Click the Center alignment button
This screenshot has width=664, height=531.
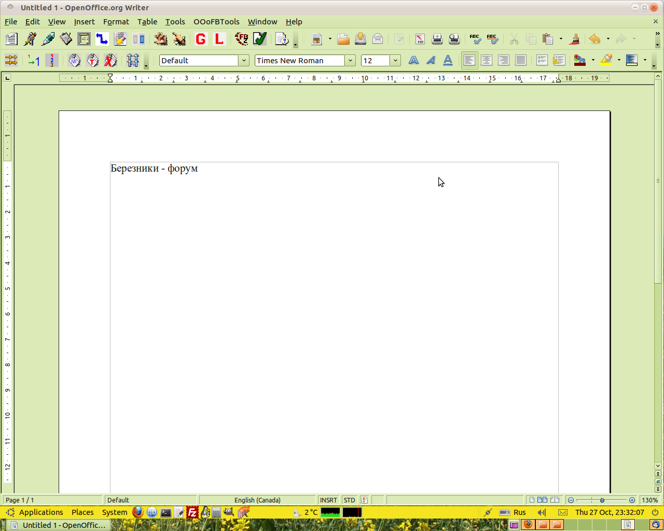(486, 61)
